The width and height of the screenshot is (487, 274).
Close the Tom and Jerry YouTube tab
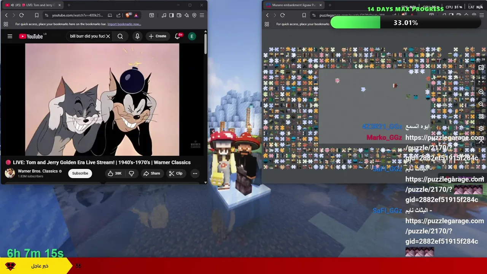[x=60, y=5]
